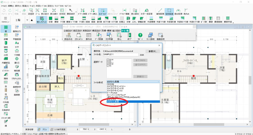Screen dimensions: 253x135
Task: Click into the ファイル名 text field
Action: [x=121, y=55]
